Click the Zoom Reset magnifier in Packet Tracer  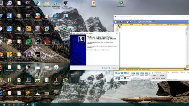pyautogui.click(x=144, y=22)
